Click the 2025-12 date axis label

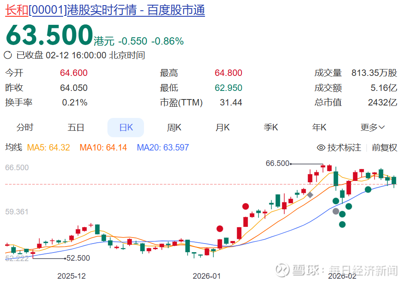(x=72, y=276)
